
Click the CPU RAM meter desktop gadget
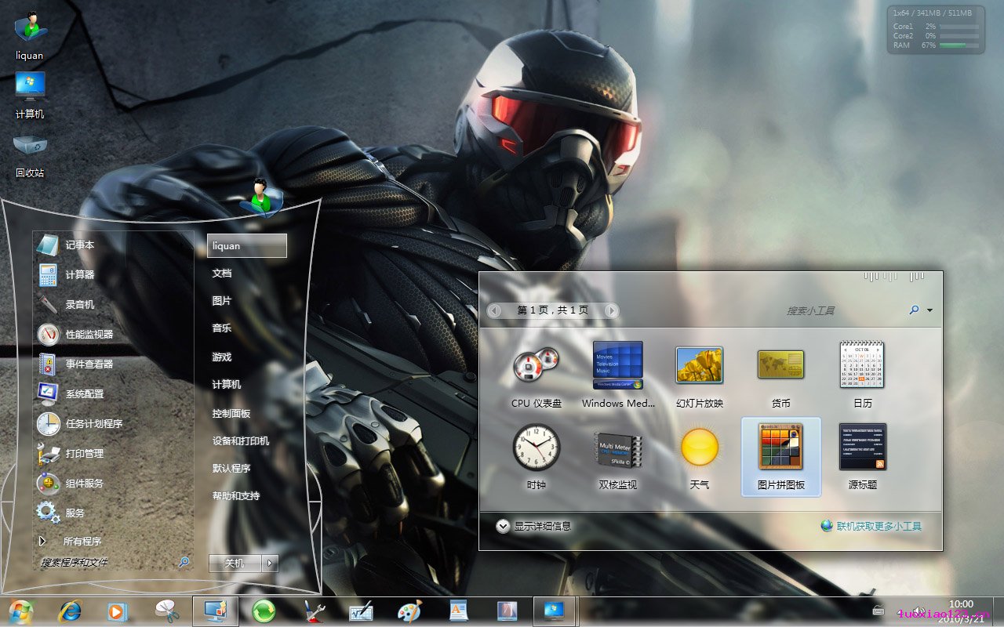(935, 29)
